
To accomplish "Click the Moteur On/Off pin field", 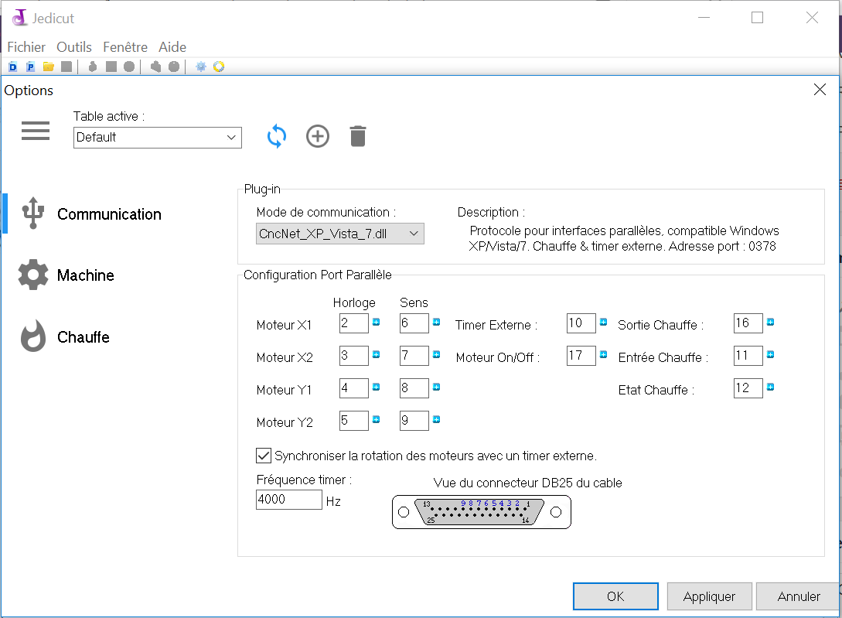I will point(581,356).
